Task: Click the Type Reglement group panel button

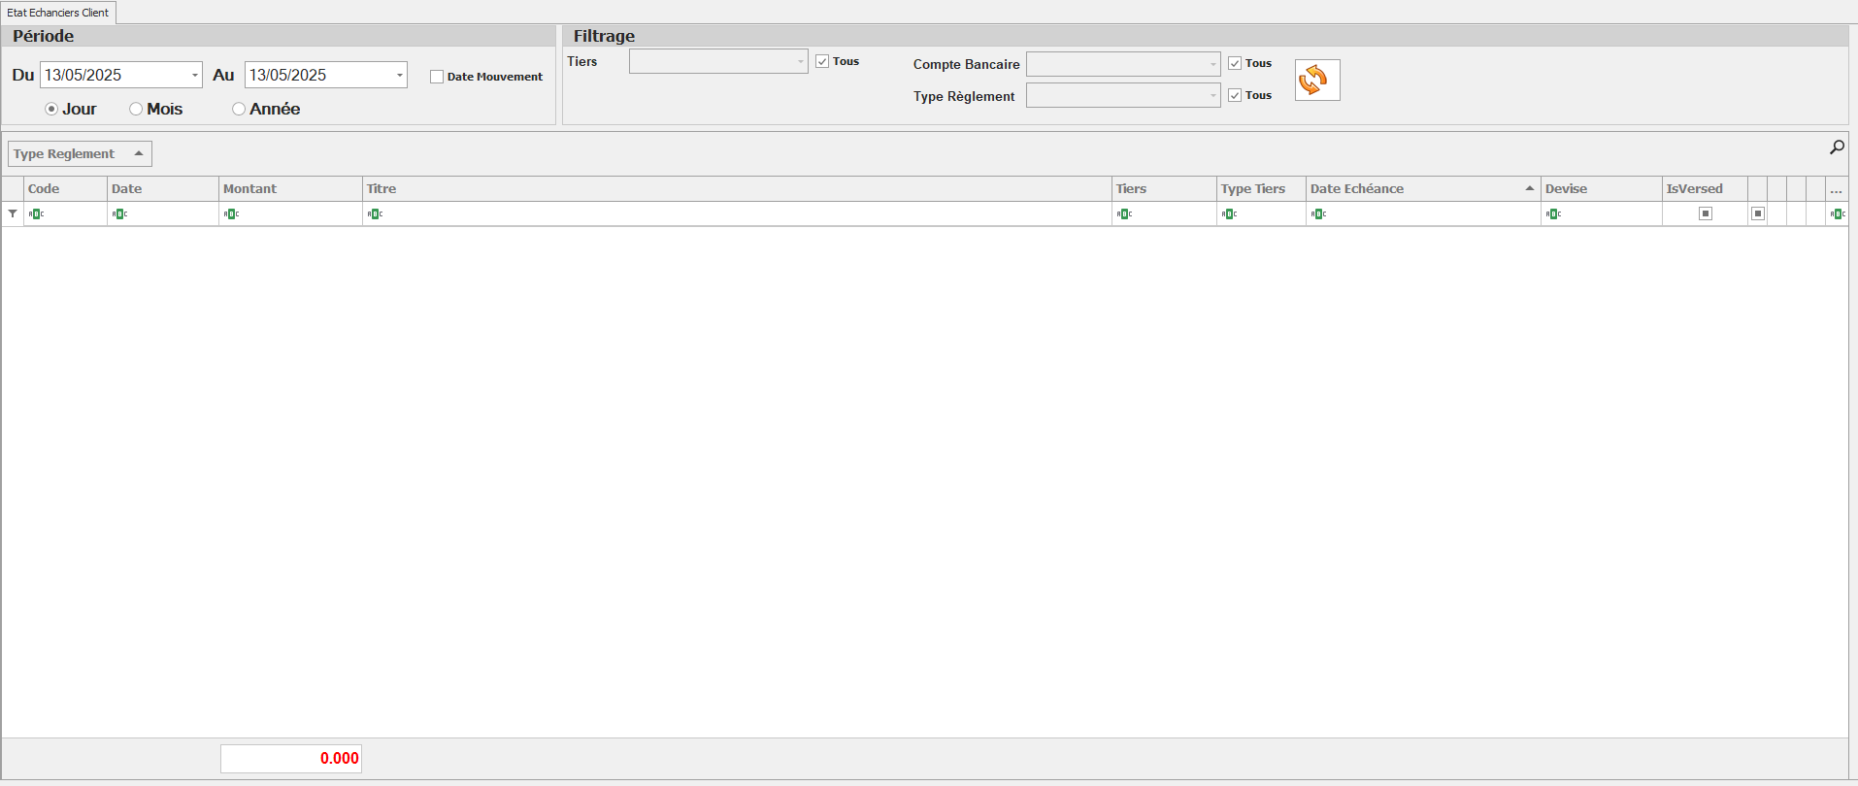Action: [x=80, y=153]
